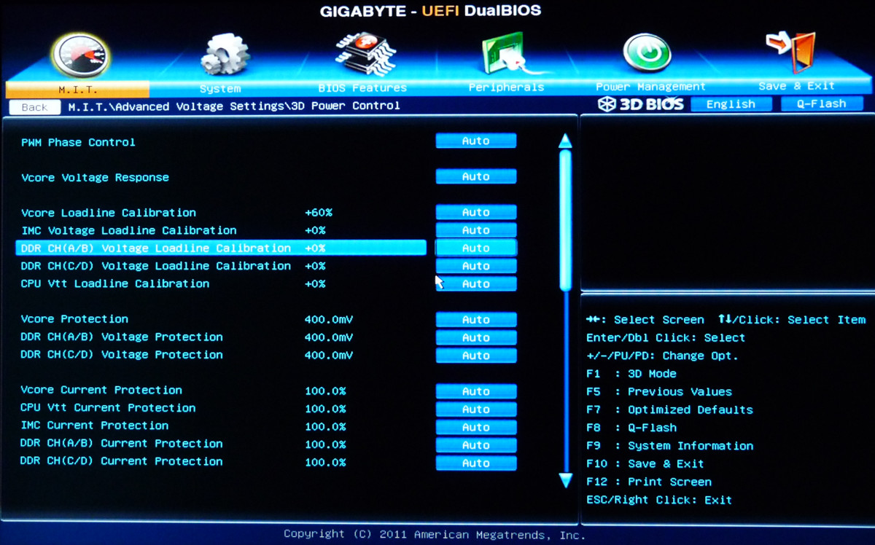Switch to the M.I.T. tab label
Screen dimensions: 875x545
(77, 89)
